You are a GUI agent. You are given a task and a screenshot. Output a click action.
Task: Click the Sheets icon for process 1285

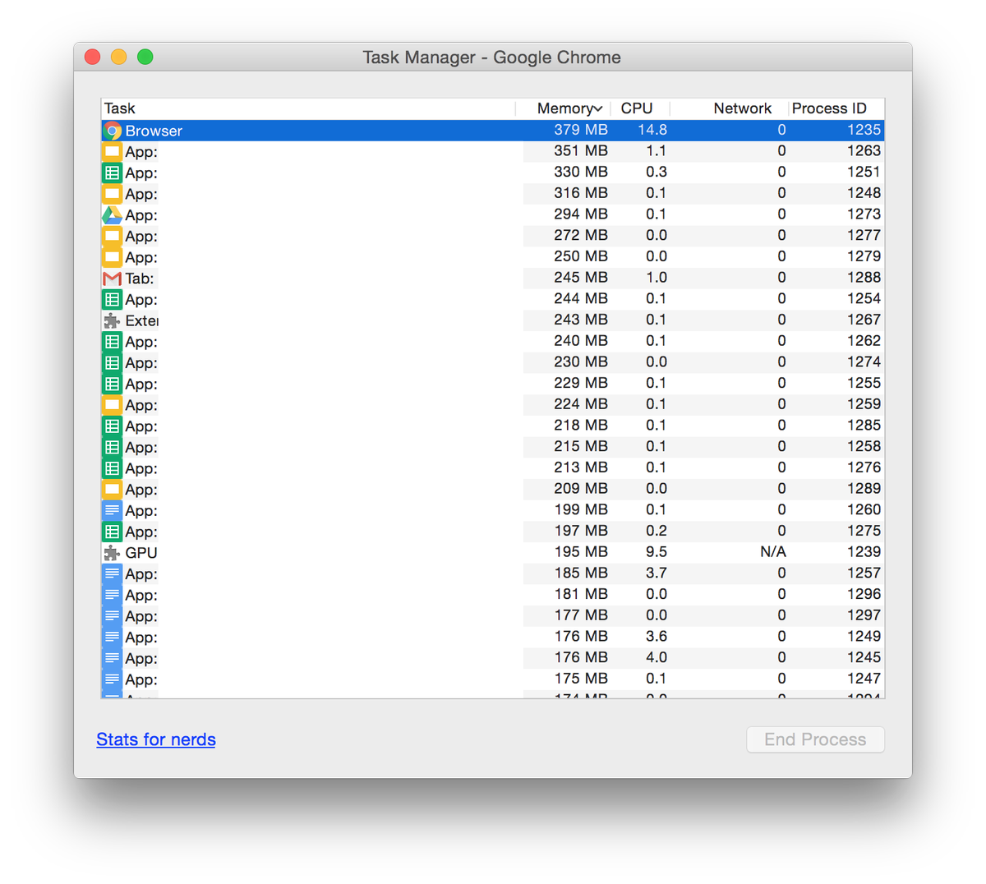(112, 426)
